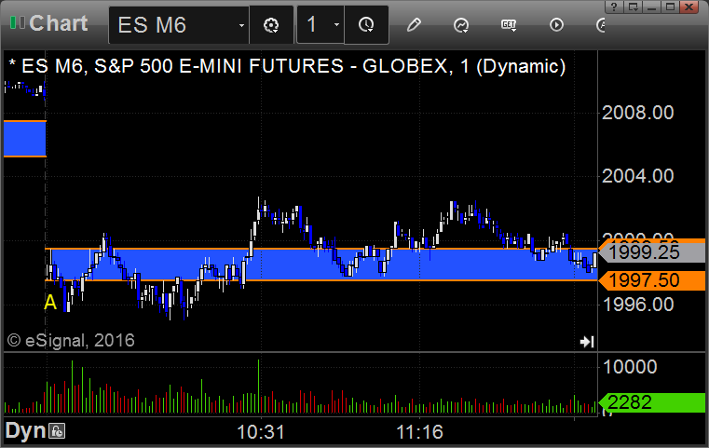Select the 1999.25 current price tag
709x448 pixels.
[x=651, y=252]
